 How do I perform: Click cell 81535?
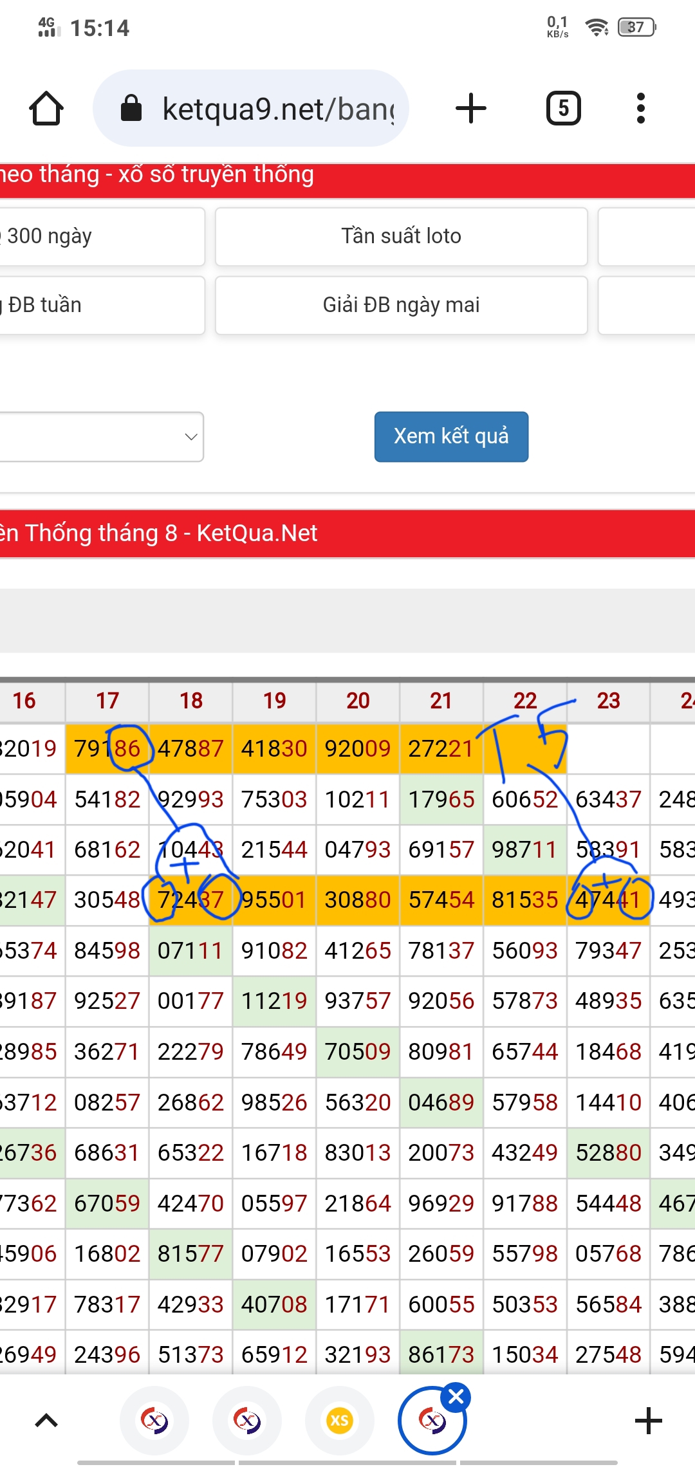click(x=524, y=900)
